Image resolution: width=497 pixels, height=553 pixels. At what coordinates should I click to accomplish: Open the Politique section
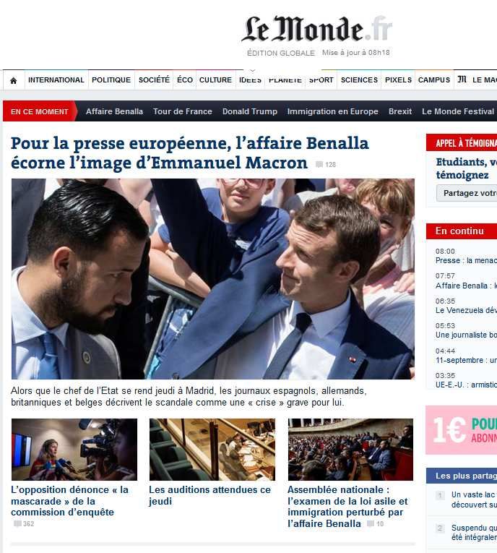(111, 80)
